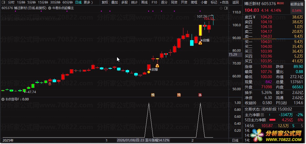
Task: Click the date label 2026/01/08/四 on time axis
Action: (x=128, y=140)
